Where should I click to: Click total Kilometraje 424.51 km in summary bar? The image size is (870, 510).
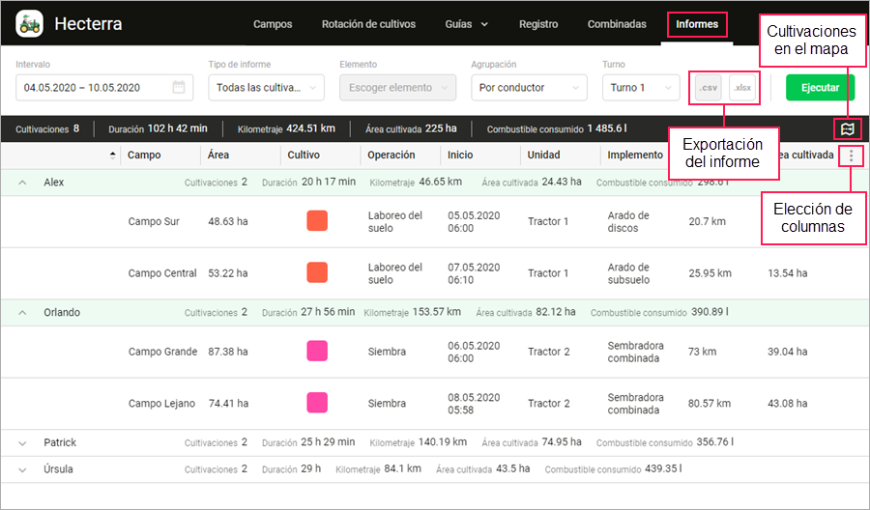286,128
